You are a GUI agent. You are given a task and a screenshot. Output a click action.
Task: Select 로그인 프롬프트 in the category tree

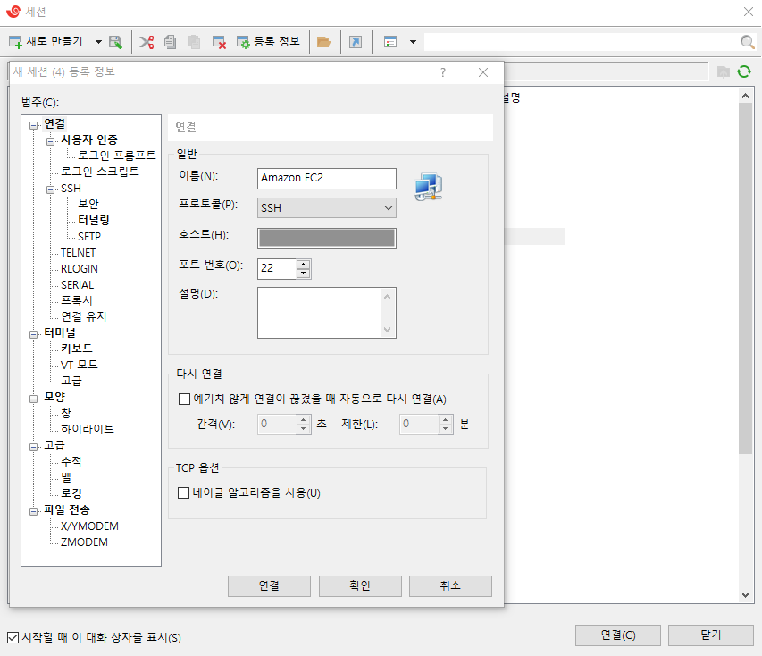point(117,156)
